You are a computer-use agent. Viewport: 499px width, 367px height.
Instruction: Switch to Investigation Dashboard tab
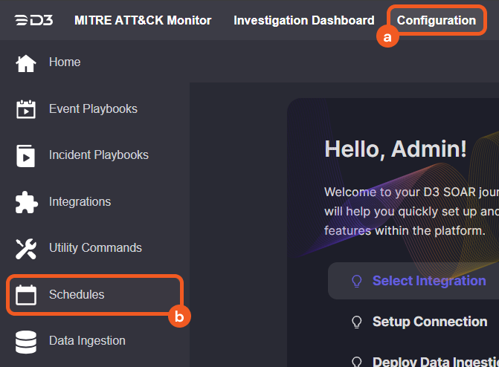303,20
